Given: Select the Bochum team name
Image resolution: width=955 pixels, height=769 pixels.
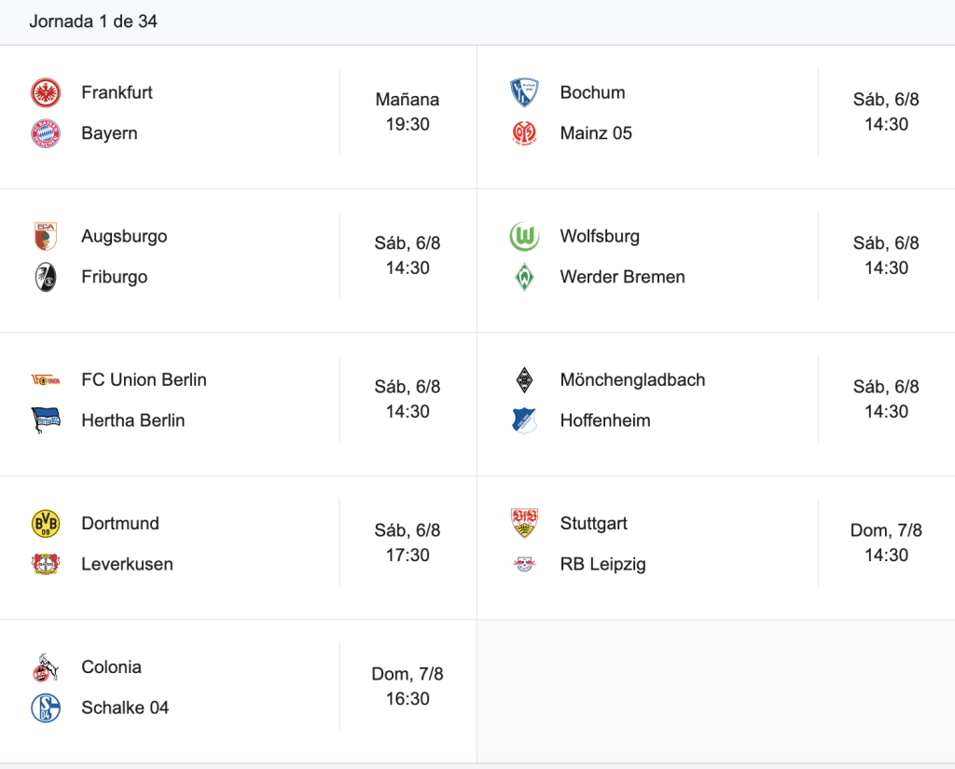Looking at the screenshot, I should tap(592, 92).
